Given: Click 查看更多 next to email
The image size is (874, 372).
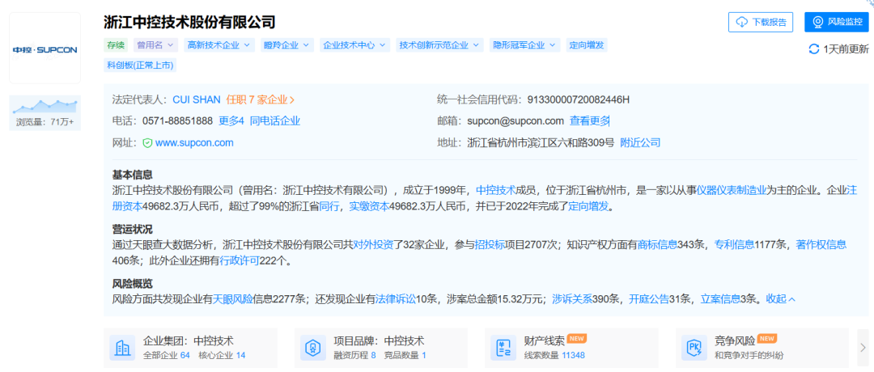Looking at the screenshot, I should click(x=589, y=120).
